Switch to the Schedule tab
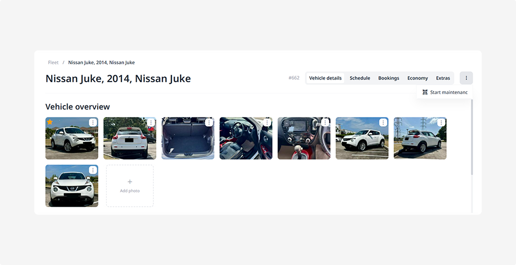 (360, 78)
